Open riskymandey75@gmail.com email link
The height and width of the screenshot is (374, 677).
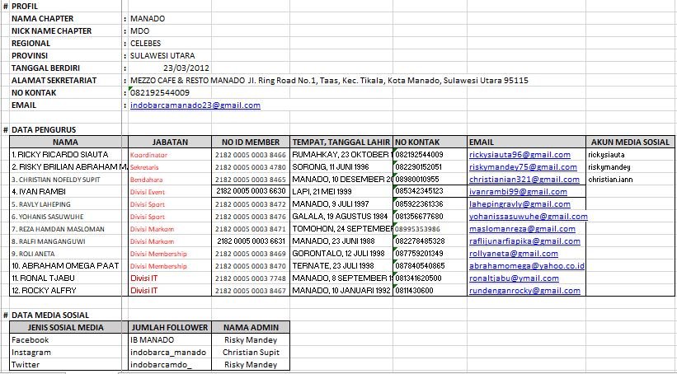point(523,167)
